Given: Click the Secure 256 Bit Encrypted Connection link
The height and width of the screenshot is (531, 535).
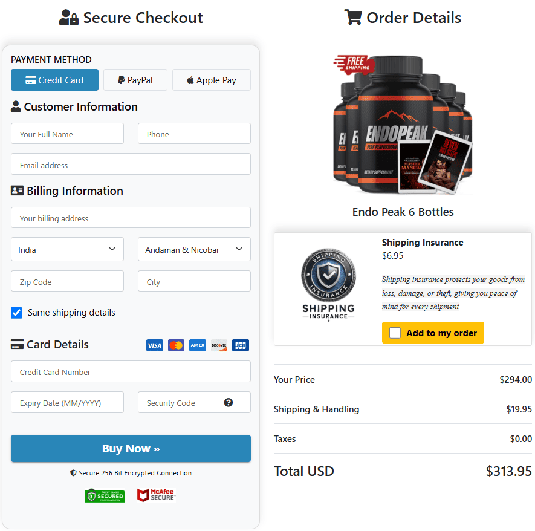Looking at the screenshot, I should (131, 472).
